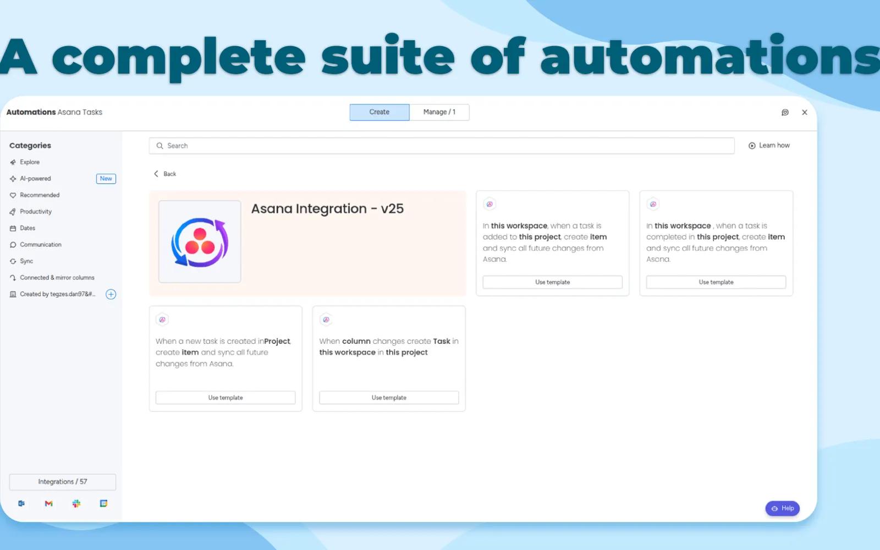The image size is (880, 550).
Task: Click Asana icon on task added card
Action: (490, 204)
